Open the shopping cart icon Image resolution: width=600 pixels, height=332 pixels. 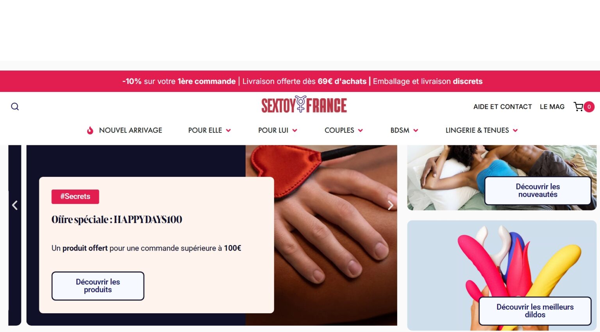(x=578, y=106)
